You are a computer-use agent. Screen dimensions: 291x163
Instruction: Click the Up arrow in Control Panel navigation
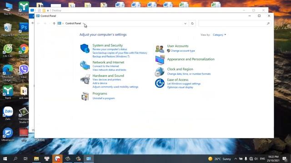pyautogui.click(x=54, y=24)
